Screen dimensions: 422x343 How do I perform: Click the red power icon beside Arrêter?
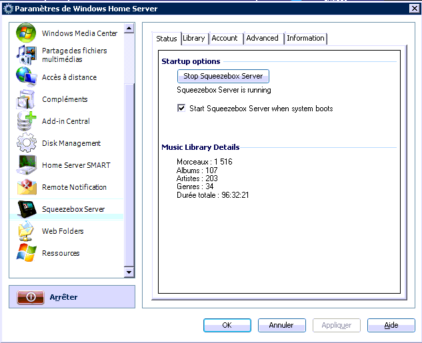click(31, 297)
